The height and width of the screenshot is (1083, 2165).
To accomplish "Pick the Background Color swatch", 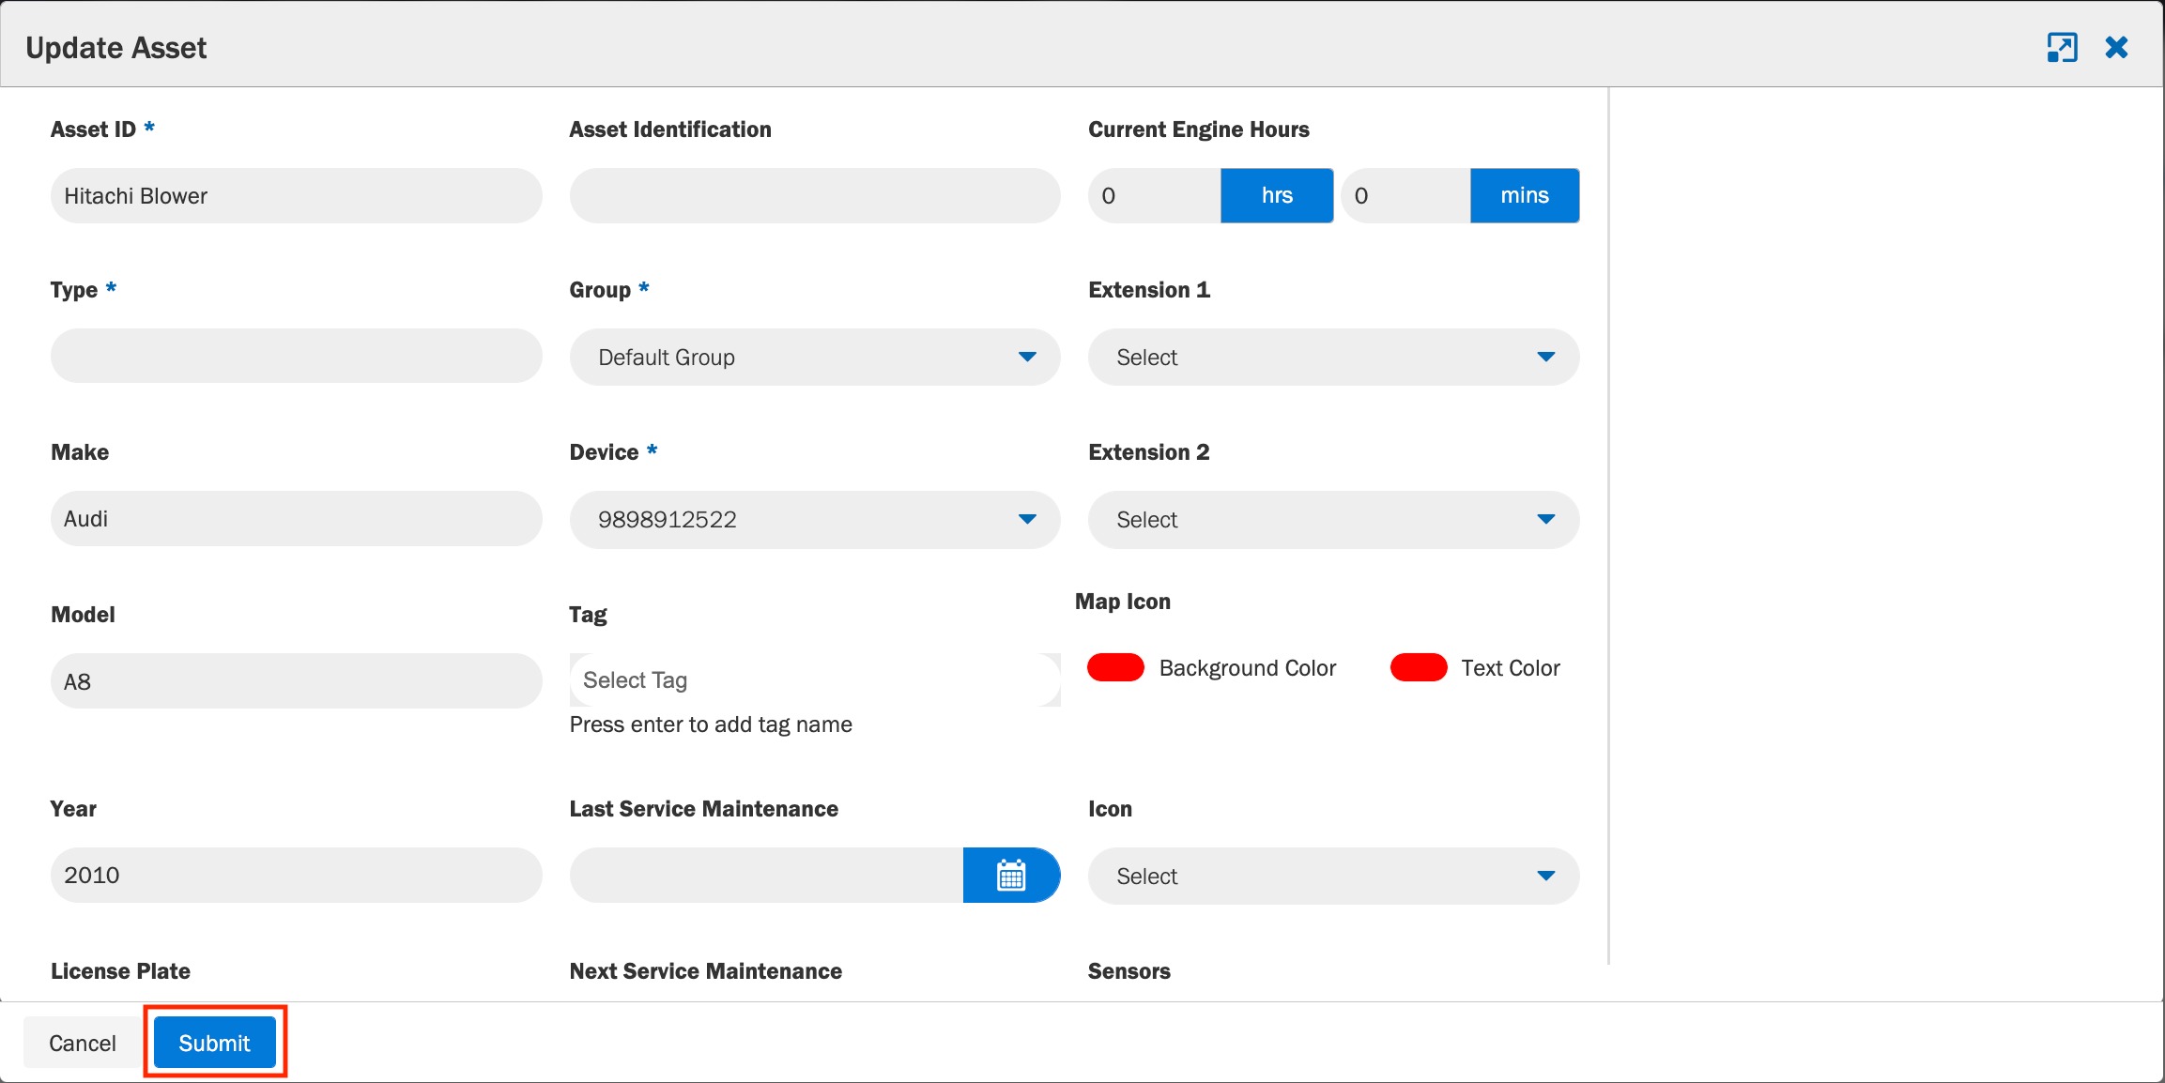I will point(1115,667).
